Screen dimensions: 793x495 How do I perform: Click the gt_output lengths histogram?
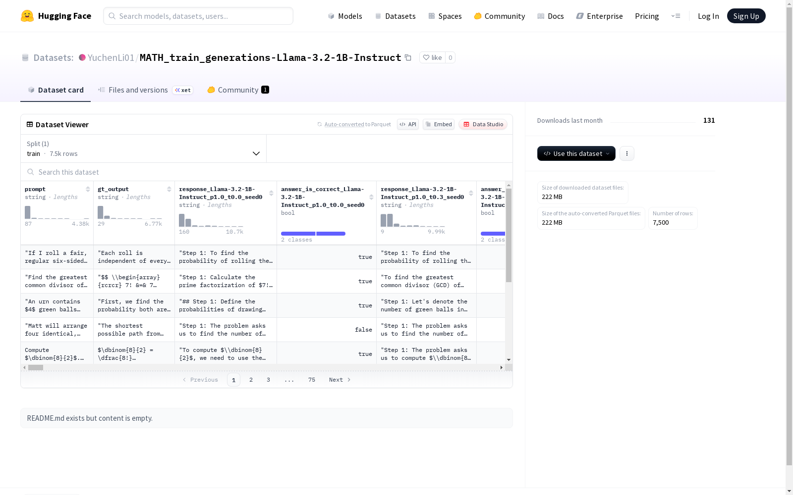[x=130, y=212]
